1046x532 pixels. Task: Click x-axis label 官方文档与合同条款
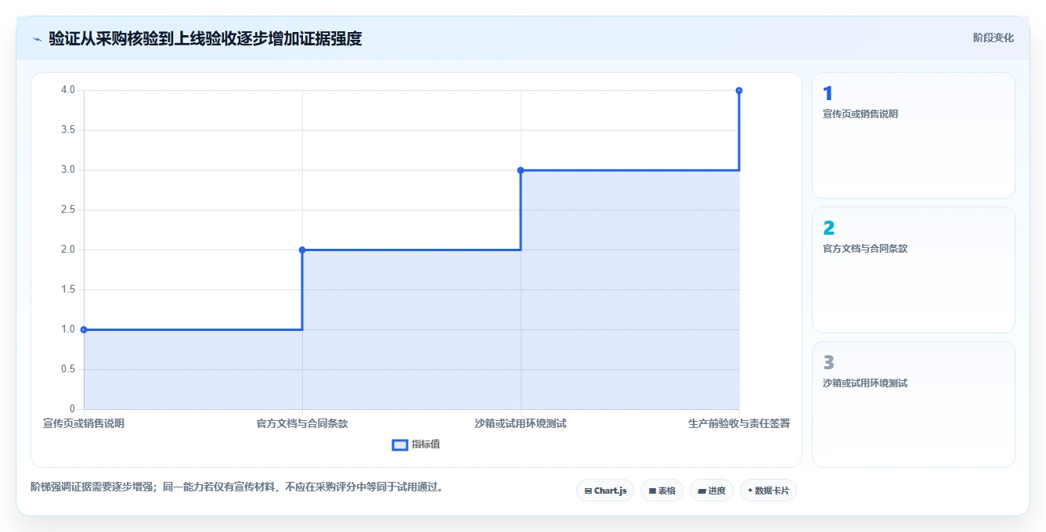tap(302, 423)
